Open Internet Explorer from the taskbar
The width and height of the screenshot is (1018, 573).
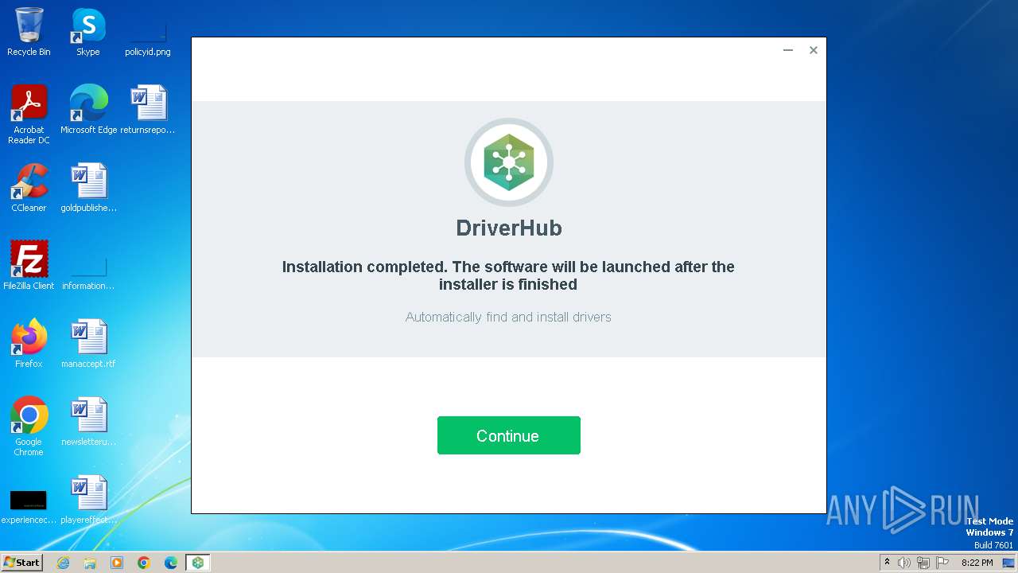click(x=64, y=563)
